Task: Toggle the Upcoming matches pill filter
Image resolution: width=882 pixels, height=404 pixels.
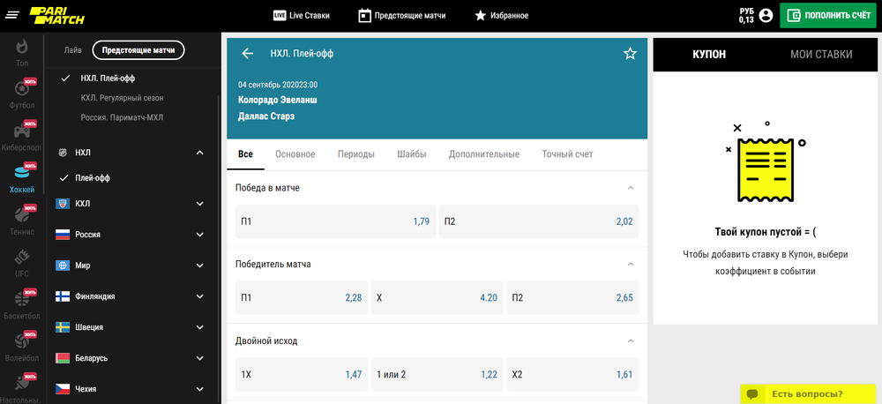Action: (138, 50)
